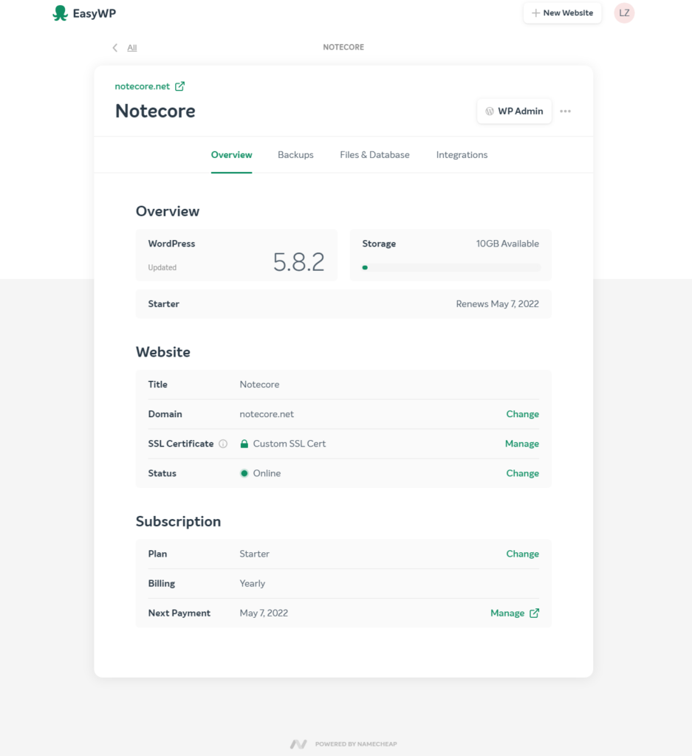Viewport: 692px width, 756px height.
Task: Open the Files & Database tab
Action: click(x=374, y=155)
